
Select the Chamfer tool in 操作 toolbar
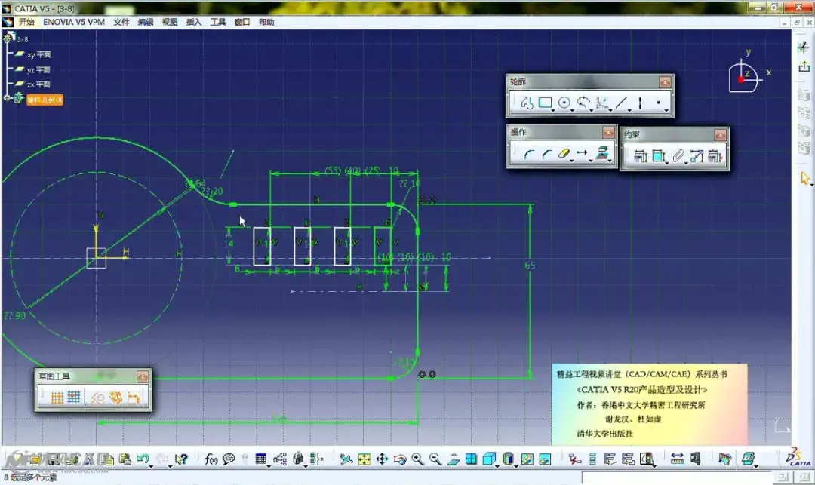pyautogui.click(x=546, y=154)
